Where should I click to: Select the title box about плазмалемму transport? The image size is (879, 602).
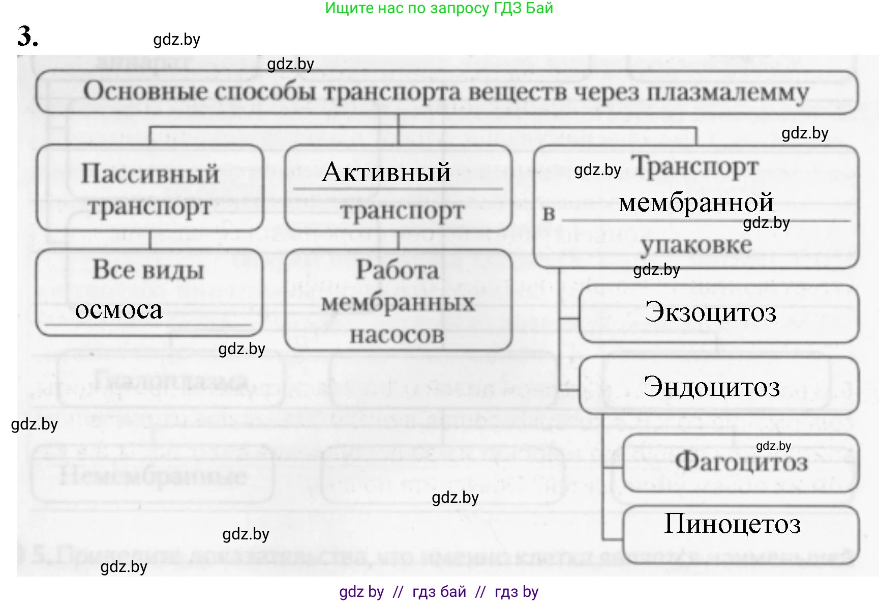(446, 93)
